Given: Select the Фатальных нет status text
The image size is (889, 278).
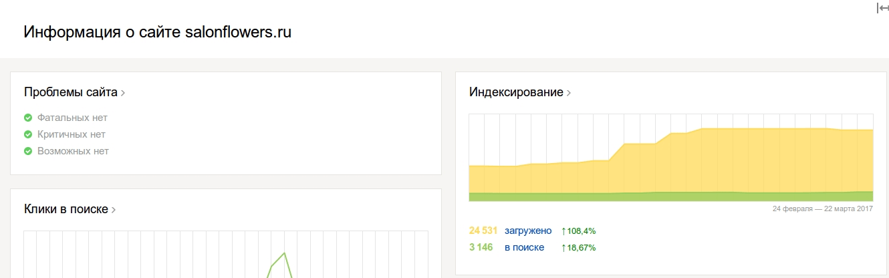Looking at the screenshot, I should [x=72, y=118].
